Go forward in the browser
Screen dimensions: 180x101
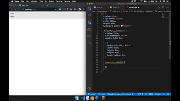pos(15,9)
